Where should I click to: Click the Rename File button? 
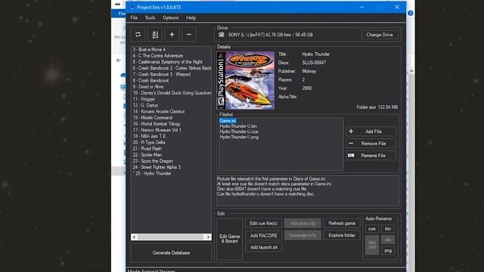click(x=371, y=156)
